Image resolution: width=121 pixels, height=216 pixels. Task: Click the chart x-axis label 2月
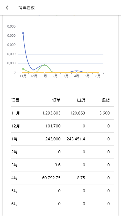pyautogui.click(x=55, y=76)
